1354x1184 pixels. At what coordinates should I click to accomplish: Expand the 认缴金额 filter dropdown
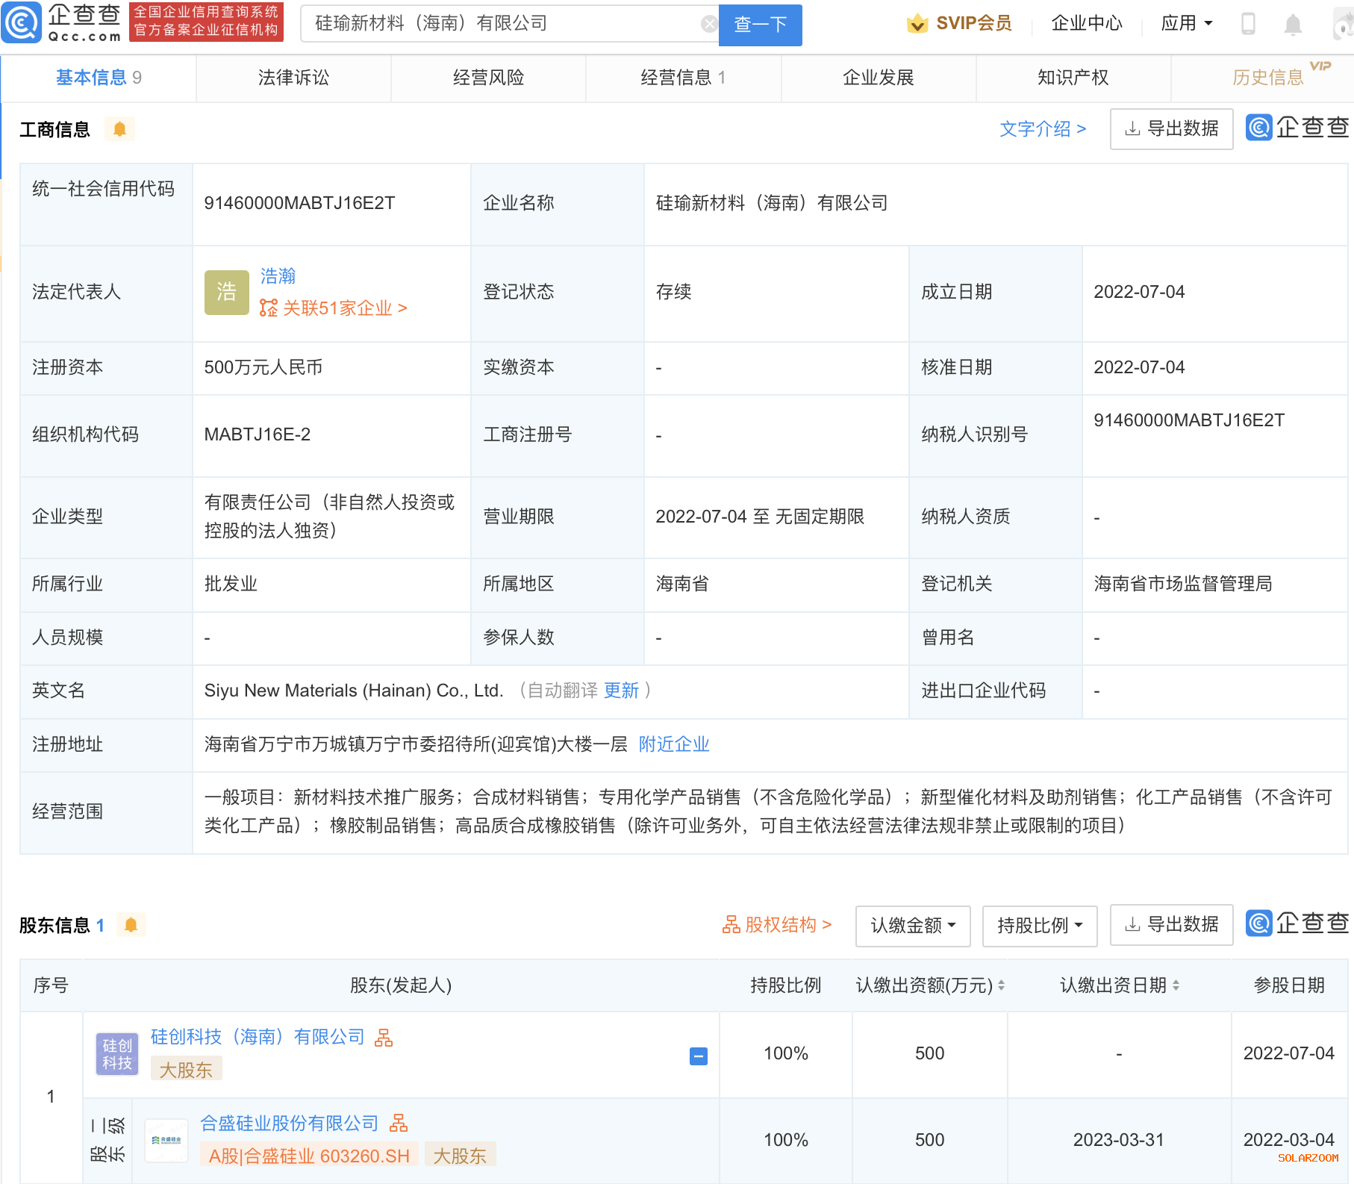(912, 926)
